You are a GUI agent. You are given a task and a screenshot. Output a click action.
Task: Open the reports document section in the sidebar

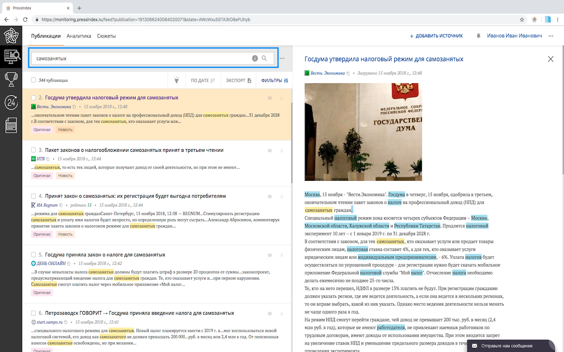11,125
